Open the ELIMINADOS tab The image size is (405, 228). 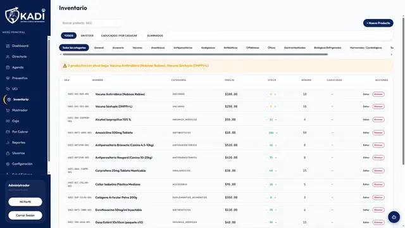click(x=155, y=35)
